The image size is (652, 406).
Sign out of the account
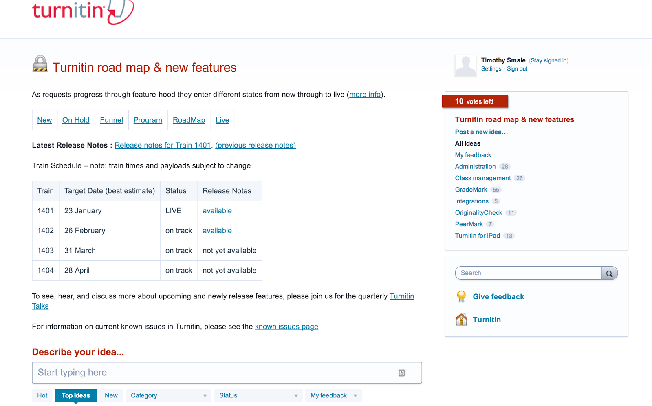517,69
